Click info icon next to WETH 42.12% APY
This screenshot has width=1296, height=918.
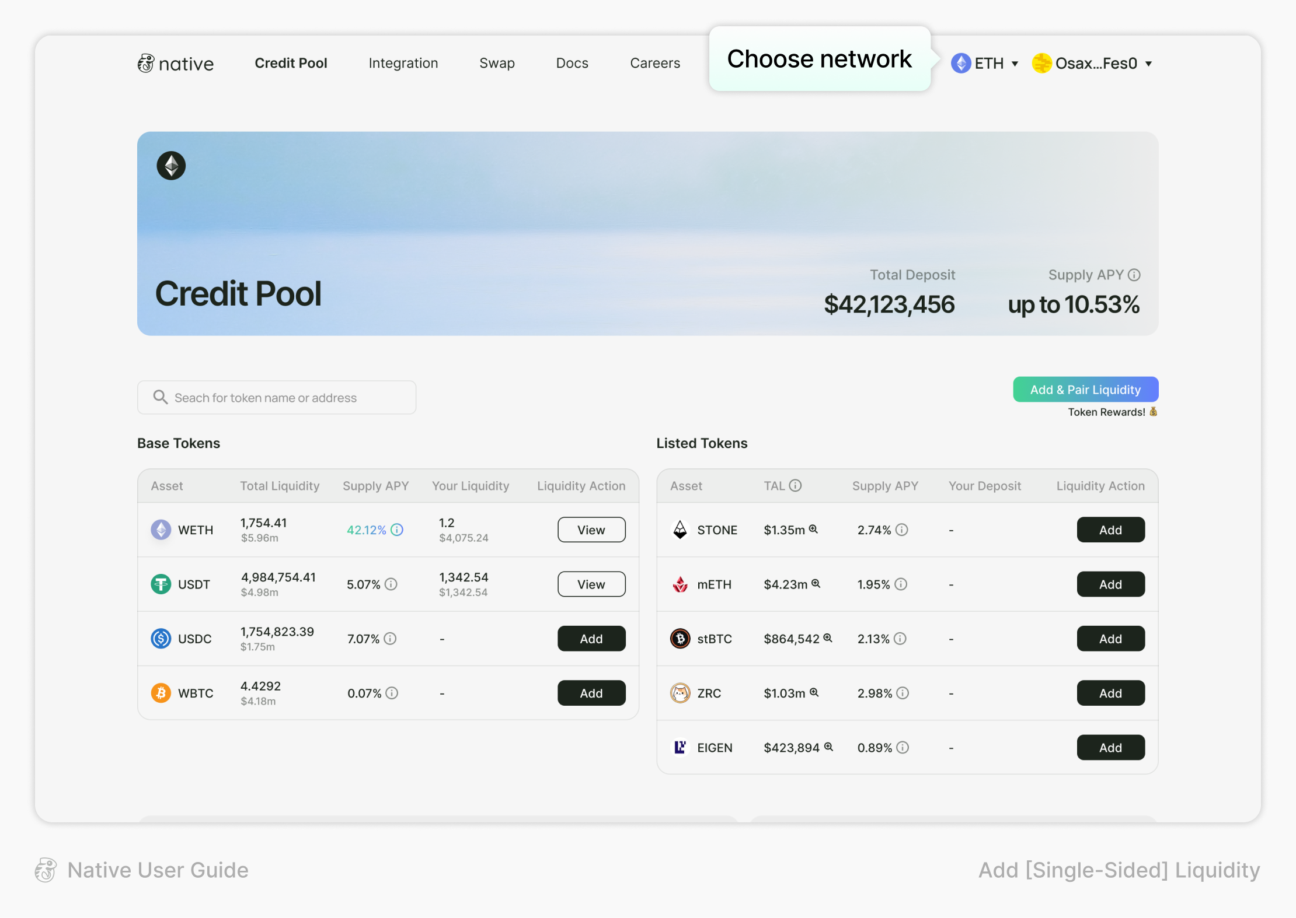(397, 530)
